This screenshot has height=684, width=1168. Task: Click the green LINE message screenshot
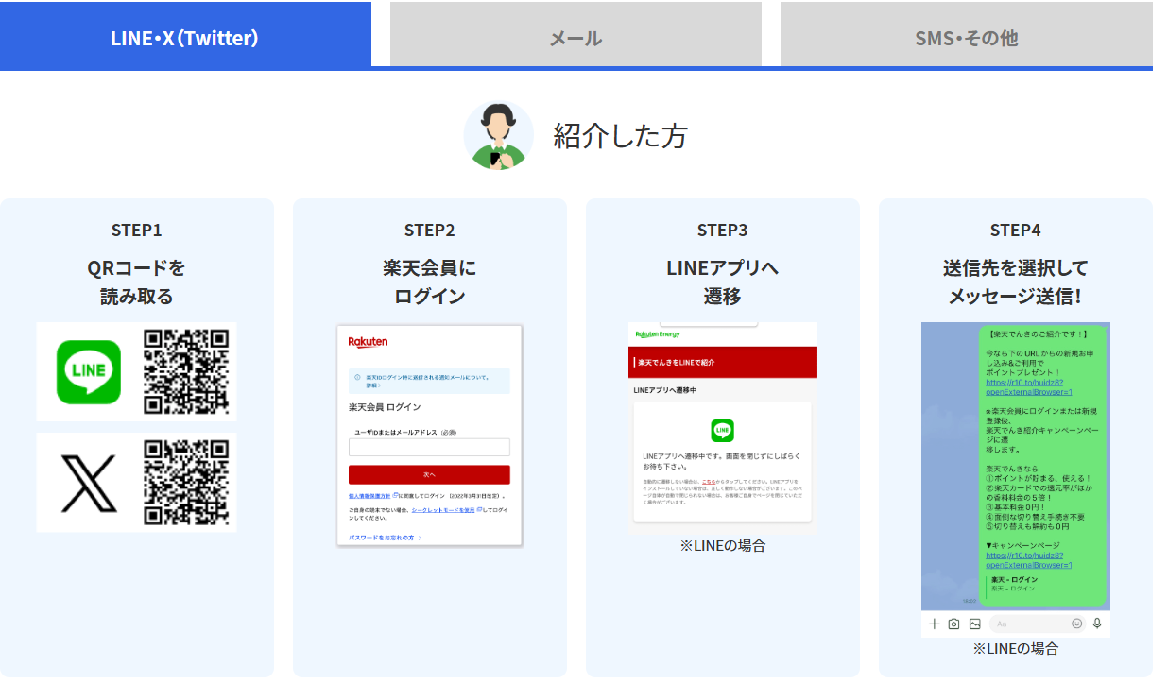(1016, 480)
